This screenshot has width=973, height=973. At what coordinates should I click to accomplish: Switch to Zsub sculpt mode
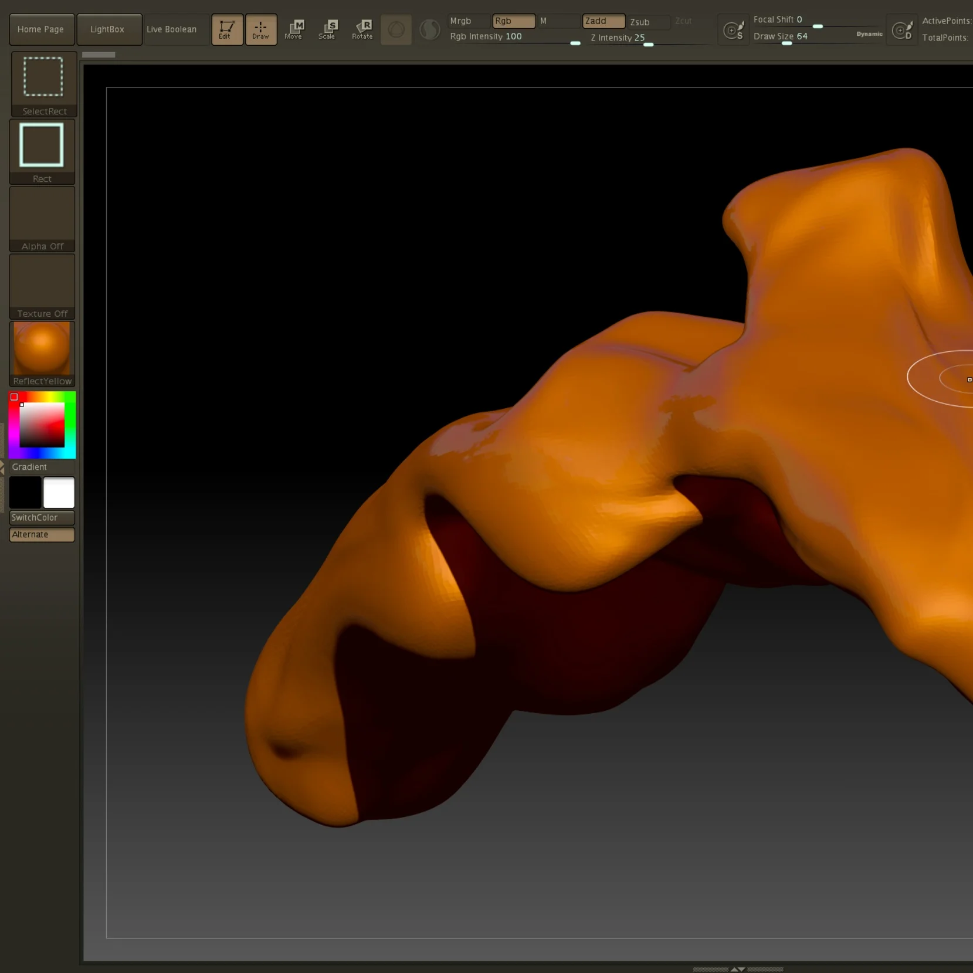click(x=649, y=22)
